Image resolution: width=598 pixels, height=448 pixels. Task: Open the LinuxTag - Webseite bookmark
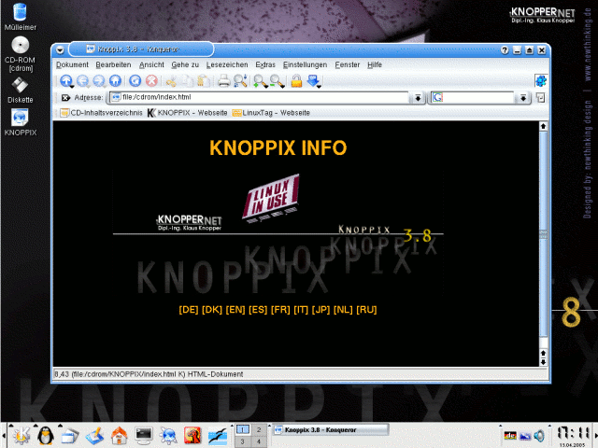tap(271, 113)
